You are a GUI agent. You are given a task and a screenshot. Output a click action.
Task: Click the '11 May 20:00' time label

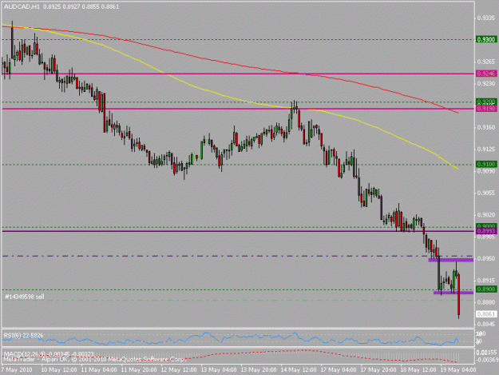point(139,369)
